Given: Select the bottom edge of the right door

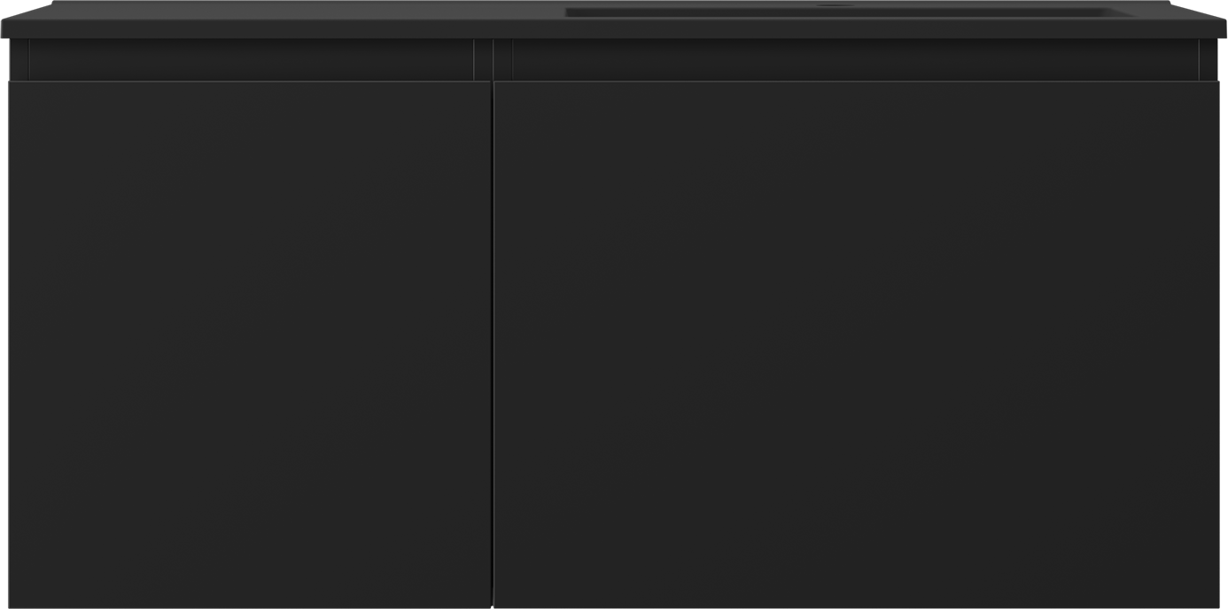Looking at the screenshot, I should point(857,605).
